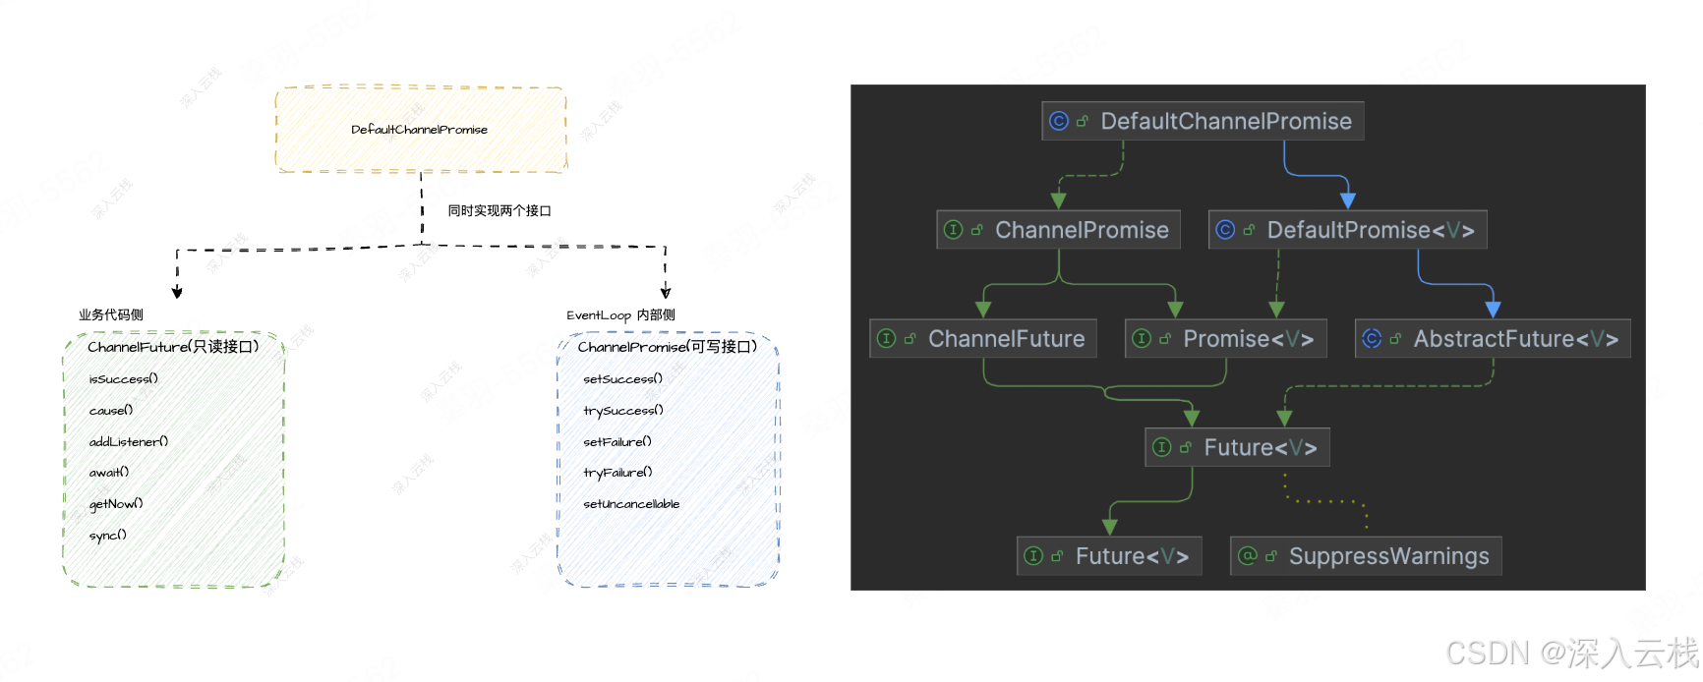This screenshot has height=682, width=1703.
Task: Select the DefaultPromise<V> class node
Action: (x=1348, y=230)
